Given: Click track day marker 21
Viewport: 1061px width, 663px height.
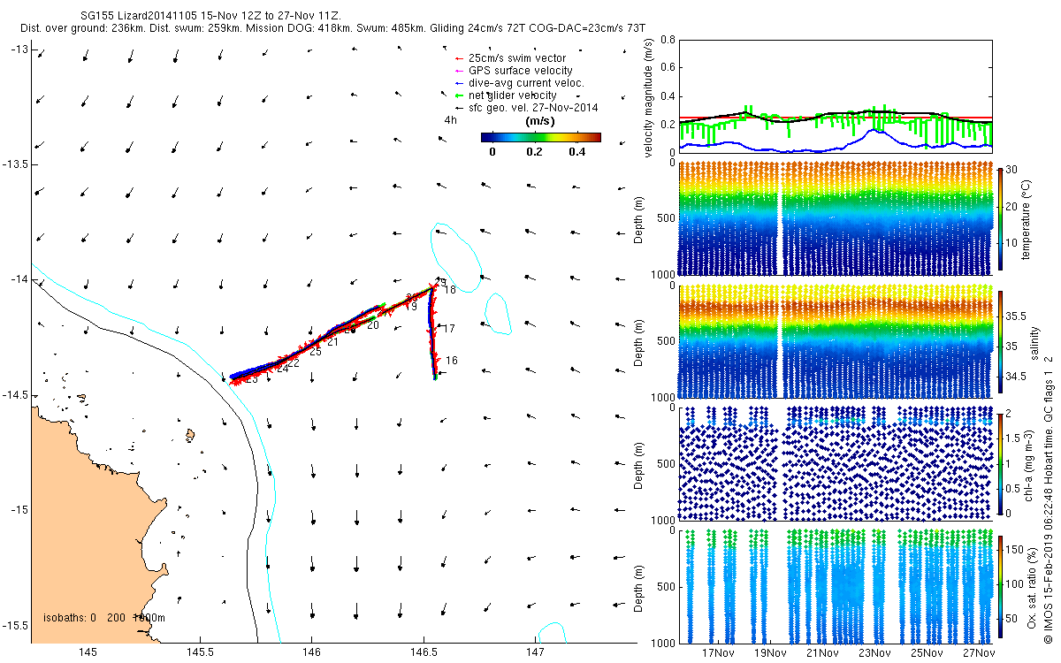Looking at the screenshot, I should (x=333, y=342).
